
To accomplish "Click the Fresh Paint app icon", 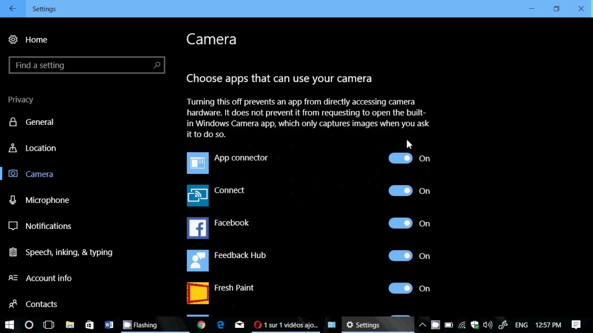I will click(198, 293).
